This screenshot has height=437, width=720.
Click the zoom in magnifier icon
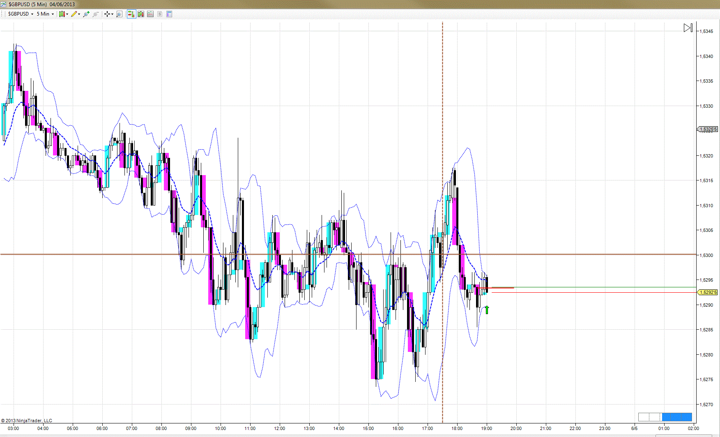(86, 14)
